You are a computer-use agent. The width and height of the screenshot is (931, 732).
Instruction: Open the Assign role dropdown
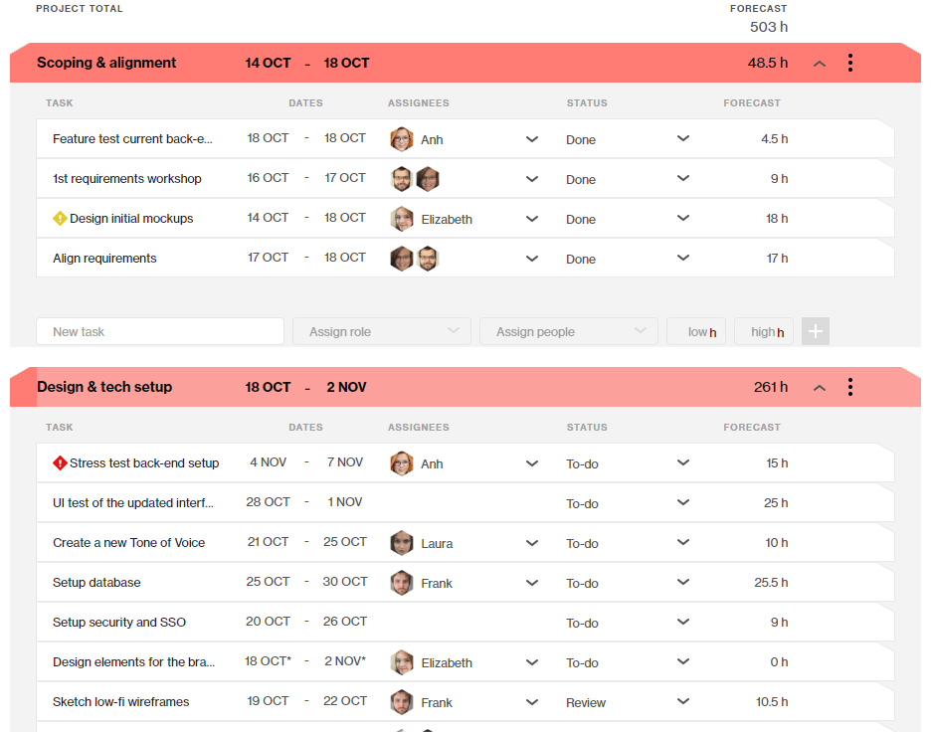382,332
